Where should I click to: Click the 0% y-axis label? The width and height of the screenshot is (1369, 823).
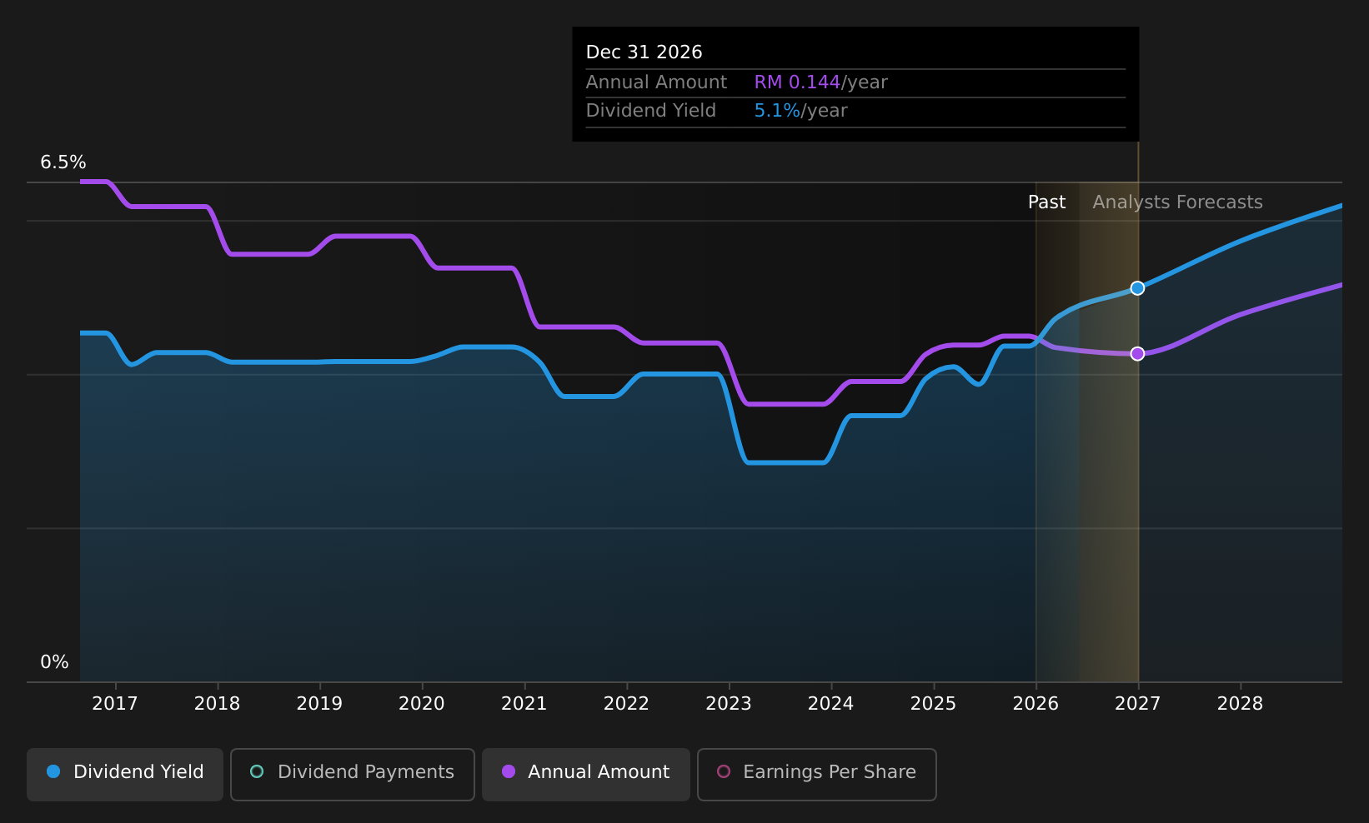(54, 662)
